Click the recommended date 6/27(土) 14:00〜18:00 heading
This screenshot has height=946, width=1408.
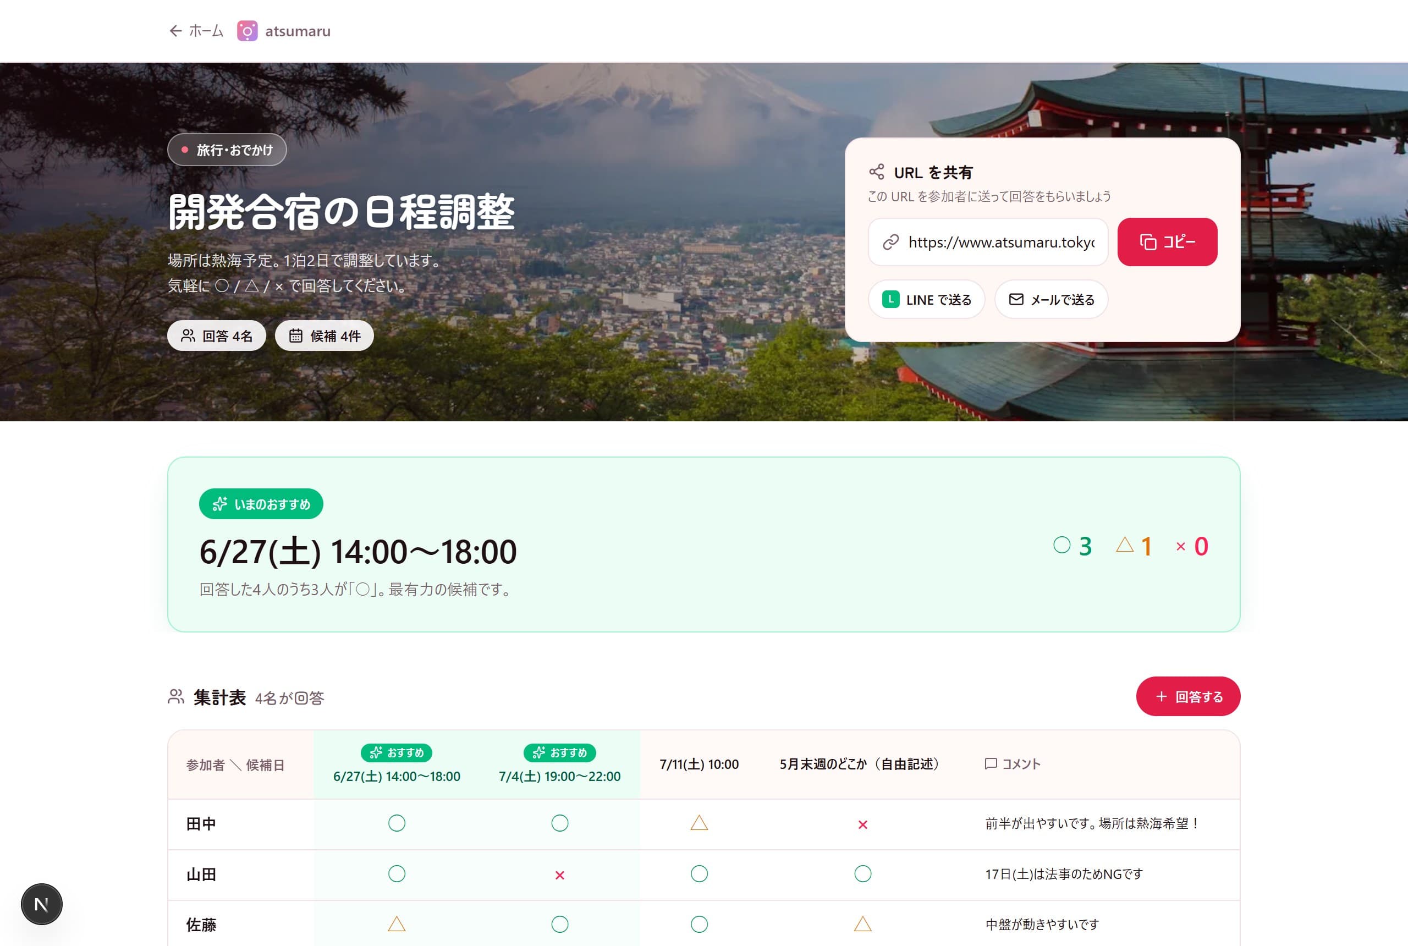(359, 552)
